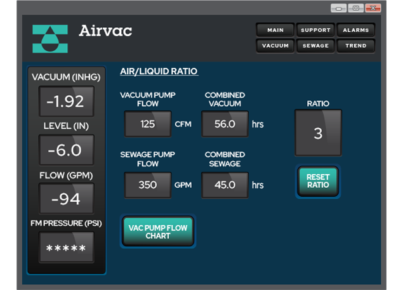This screenshot has width=403, height=290.
Task: Click the FM Pressure (PSI) display
Action: click(x=66, y=247)
